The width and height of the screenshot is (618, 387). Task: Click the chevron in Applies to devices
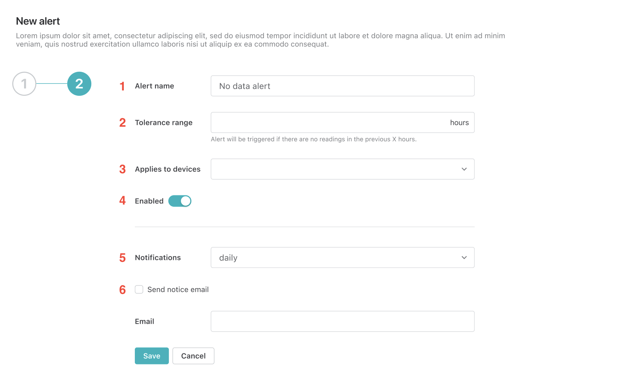pyautogui.click(x=464, y=169)
